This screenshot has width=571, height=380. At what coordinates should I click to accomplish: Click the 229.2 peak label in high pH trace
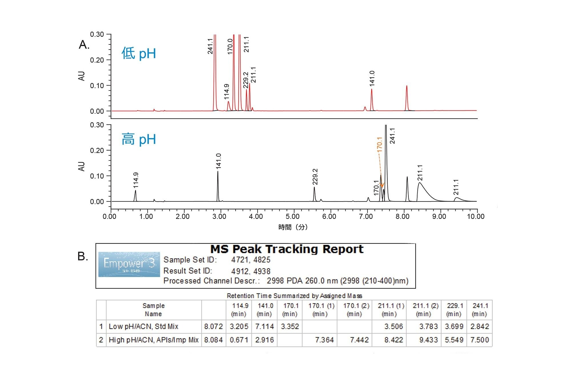pos(315,176)
